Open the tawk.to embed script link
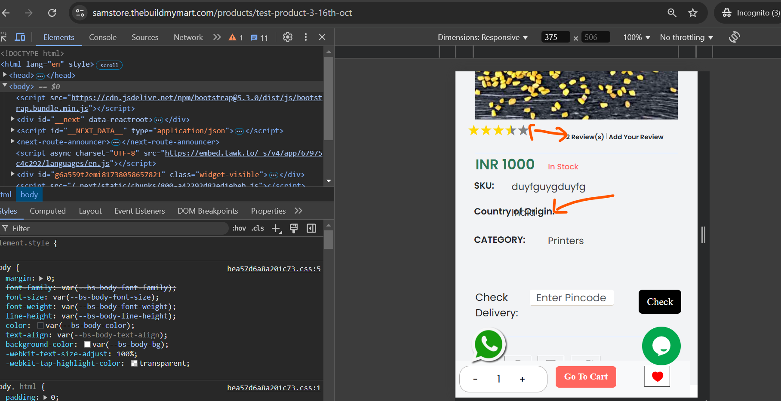 pyautogui.click(x=169, y=158)
